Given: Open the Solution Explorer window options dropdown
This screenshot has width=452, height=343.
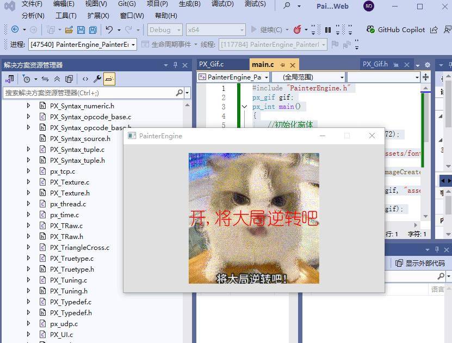Looking at the screenshot, I should click(166, 65).
